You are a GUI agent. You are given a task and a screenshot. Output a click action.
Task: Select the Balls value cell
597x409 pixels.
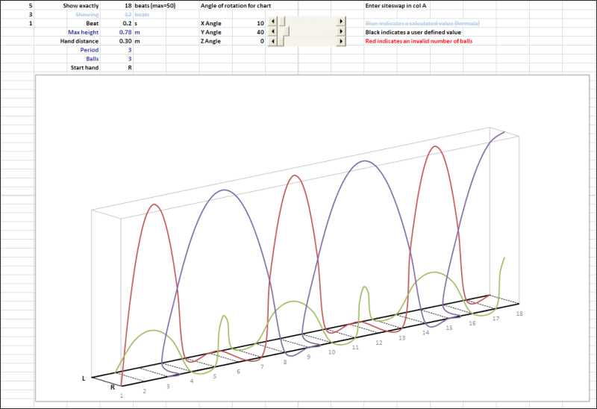coord(116,59)
